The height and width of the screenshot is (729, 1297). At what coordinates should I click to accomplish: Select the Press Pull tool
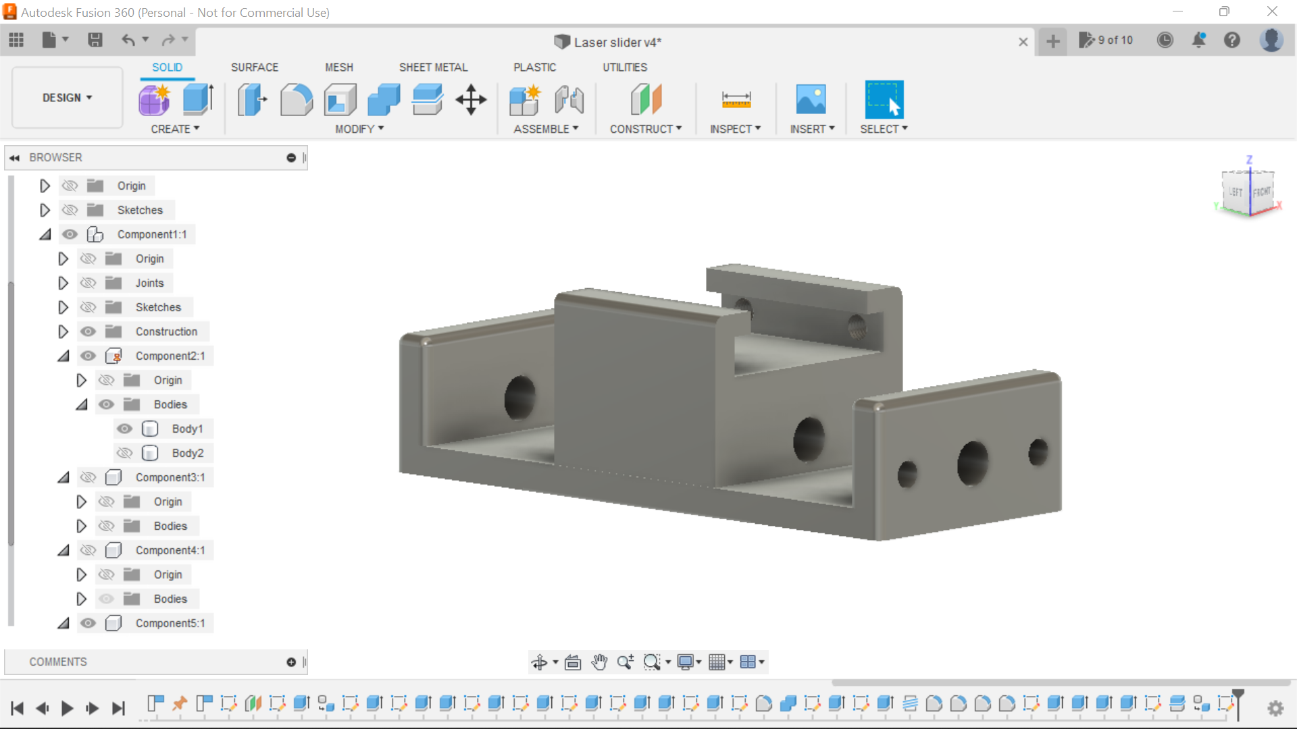(x=252, y=100)
